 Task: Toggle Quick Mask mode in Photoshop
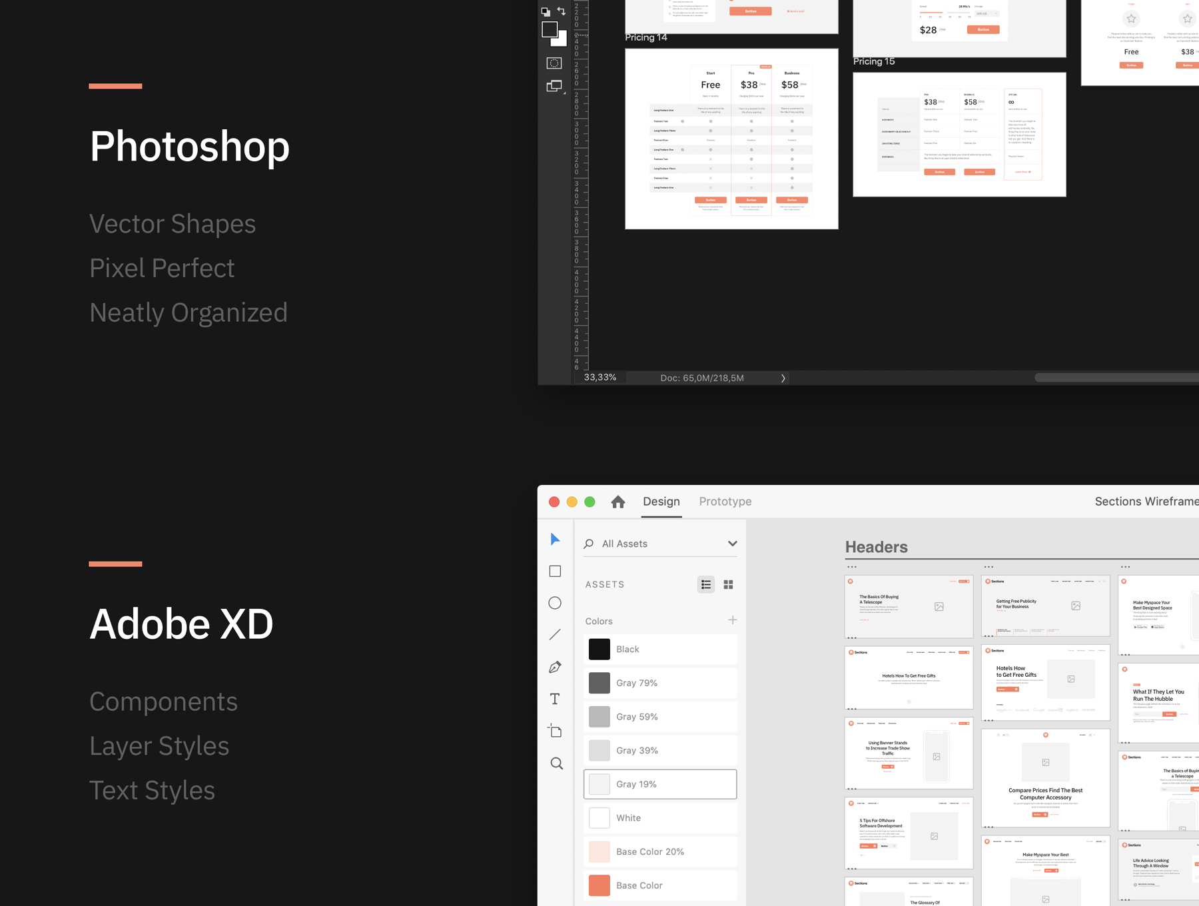[554, 63]
